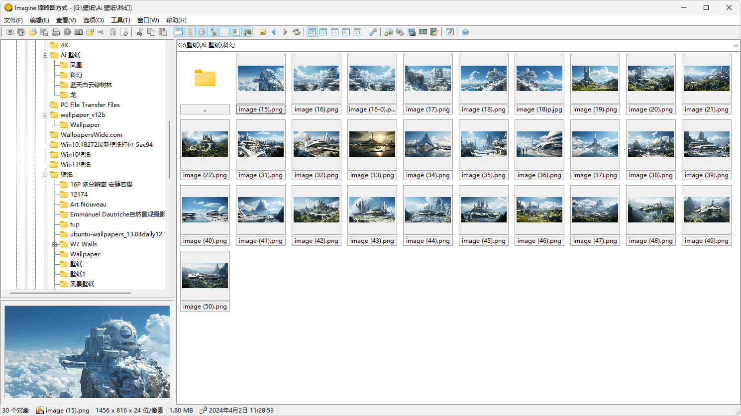Screen dimensions: 741x416
Task: Open the 文件(F) menu
Action: [x=13, y=20]
